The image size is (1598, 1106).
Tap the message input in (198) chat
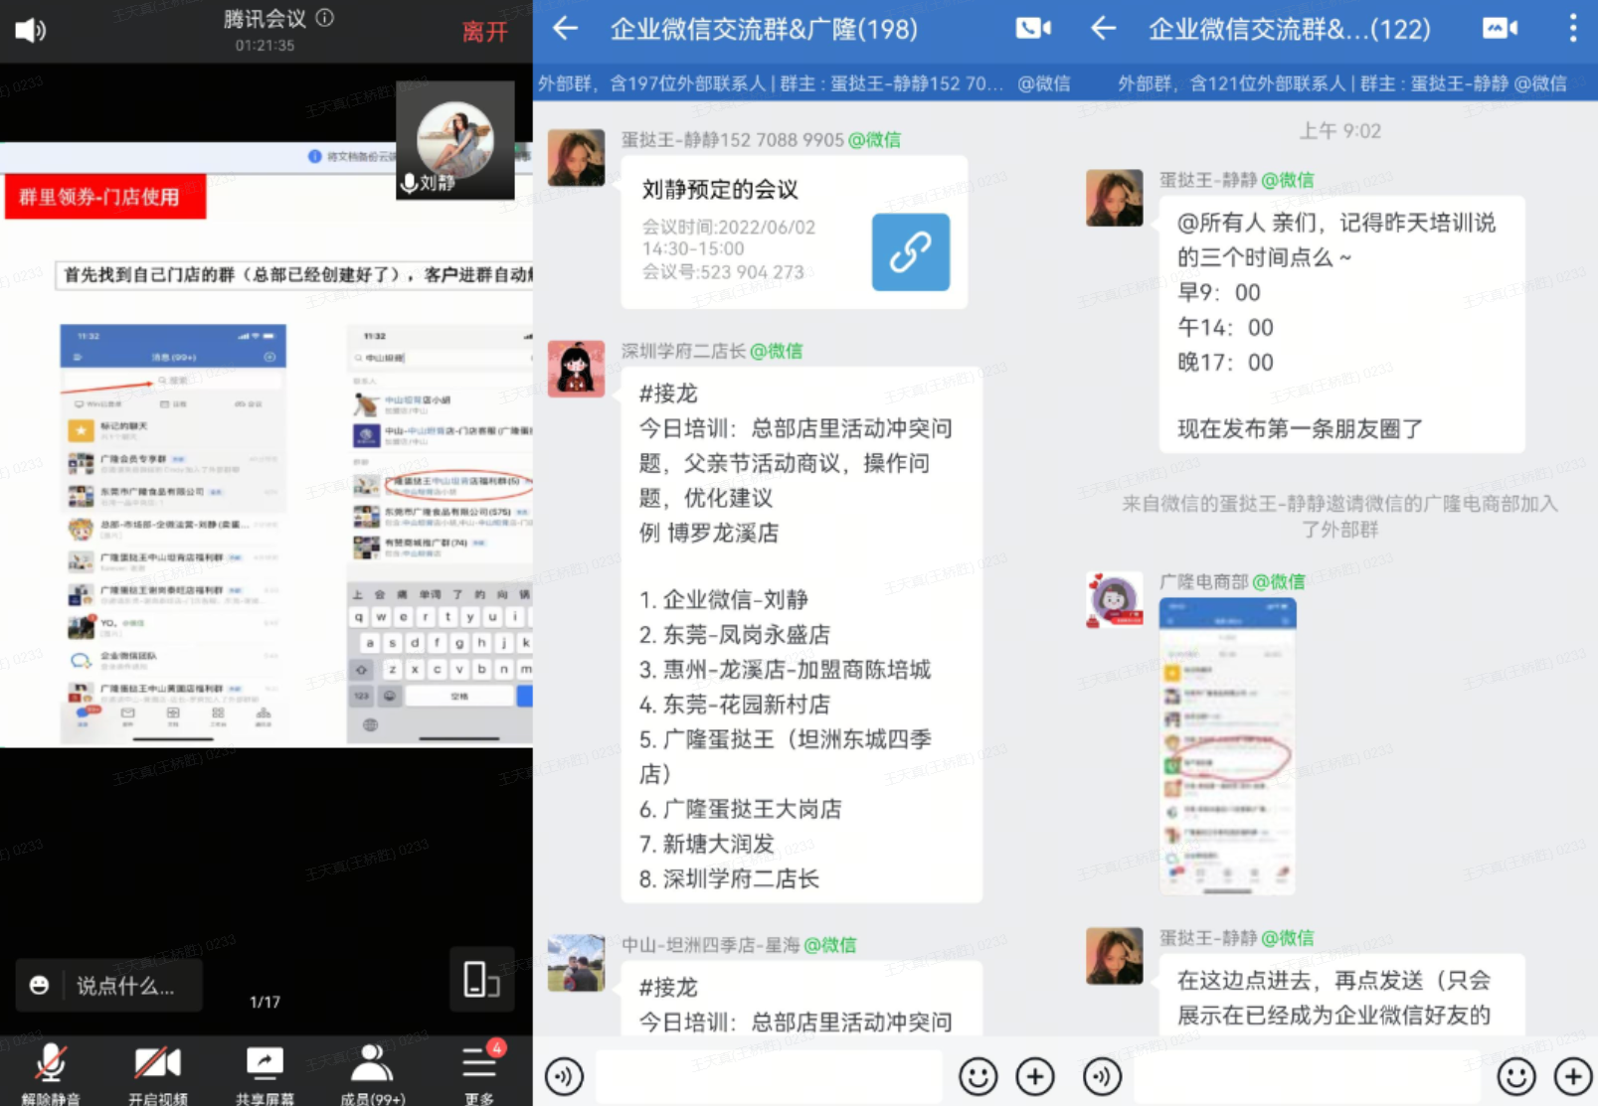tap(769, 1076)
